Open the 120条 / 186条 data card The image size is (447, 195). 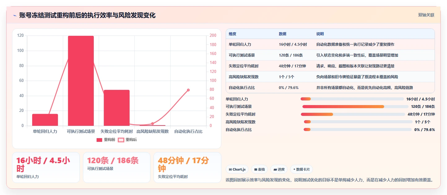point(117,167)
